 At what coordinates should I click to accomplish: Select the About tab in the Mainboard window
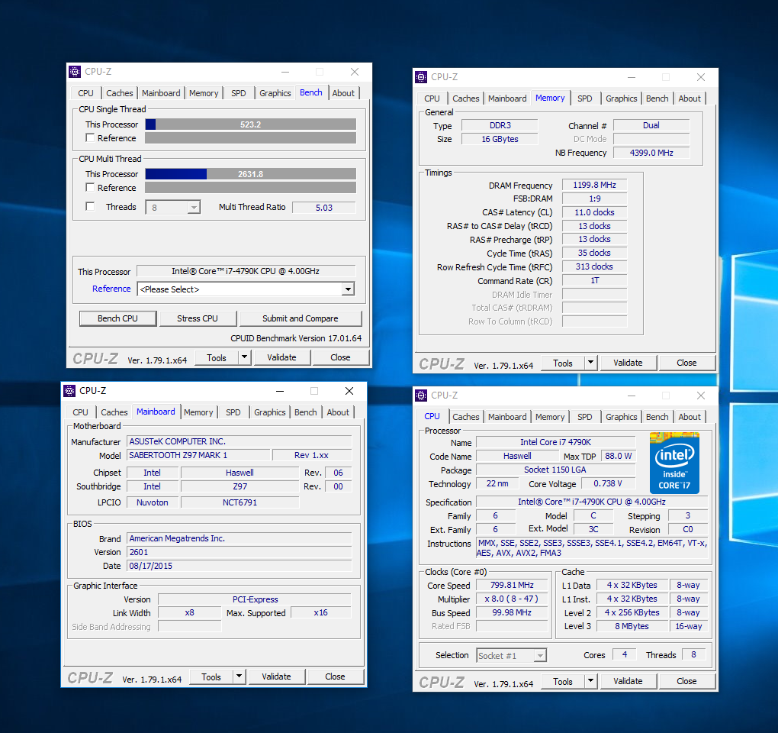click(x=338, y=412)
